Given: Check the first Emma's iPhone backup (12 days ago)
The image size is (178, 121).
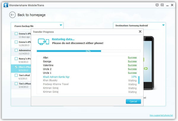Looking at the screenshot, I should pyautogui.click(x=16, y=34).
